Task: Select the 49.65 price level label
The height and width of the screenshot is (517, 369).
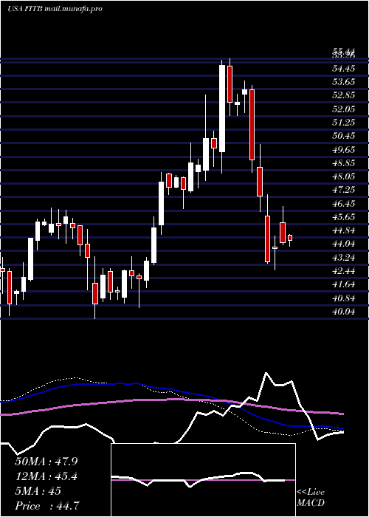Action: (343, 150)
